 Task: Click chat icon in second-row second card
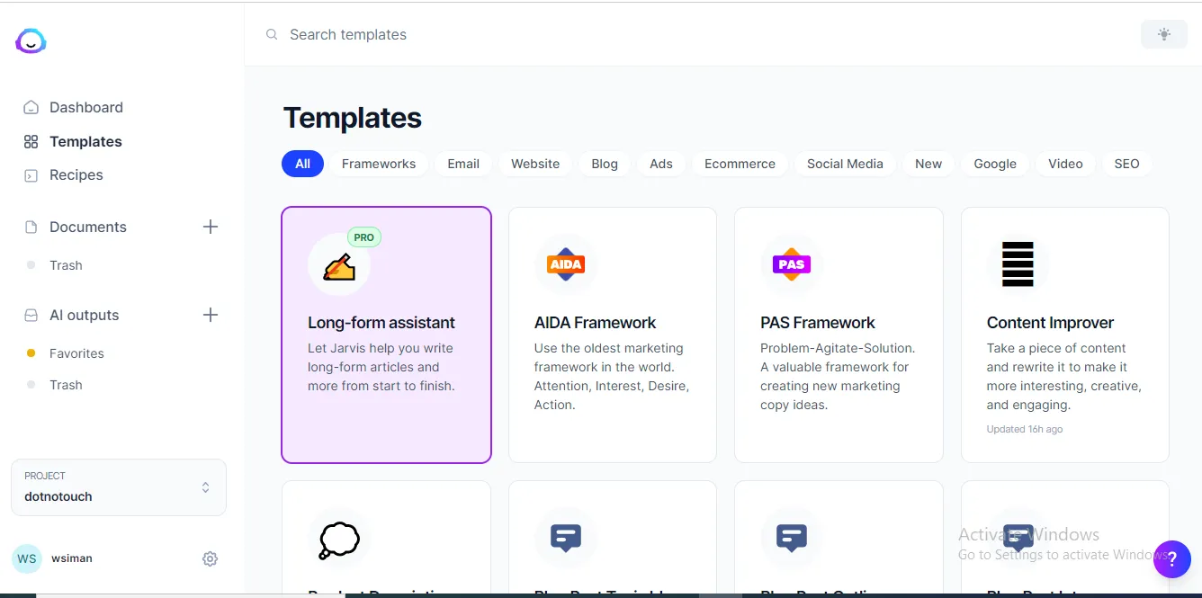pos(566,538)
